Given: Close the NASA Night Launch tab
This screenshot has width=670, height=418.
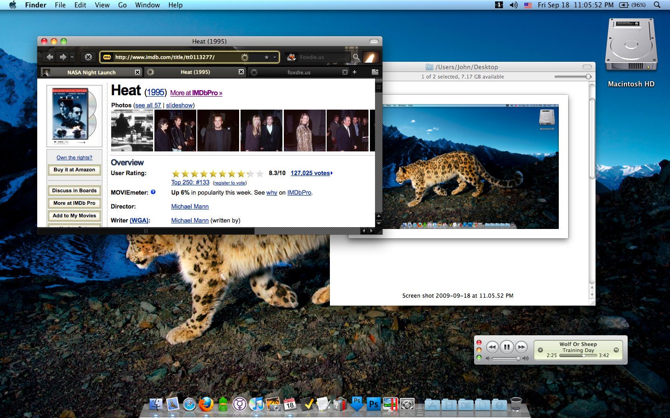Looking at the screenshot, I should click(x=137, y=72).
